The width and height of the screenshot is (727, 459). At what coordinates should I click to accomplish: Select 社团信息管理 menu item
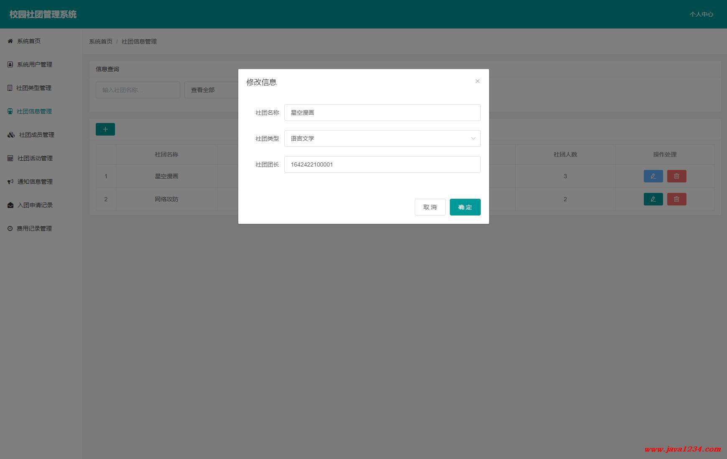41,111
